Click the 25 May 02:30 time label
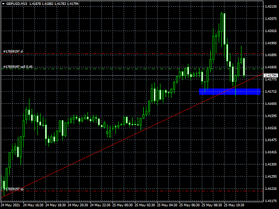The height and width of the screenshot is (209, 279). (145, 205)
